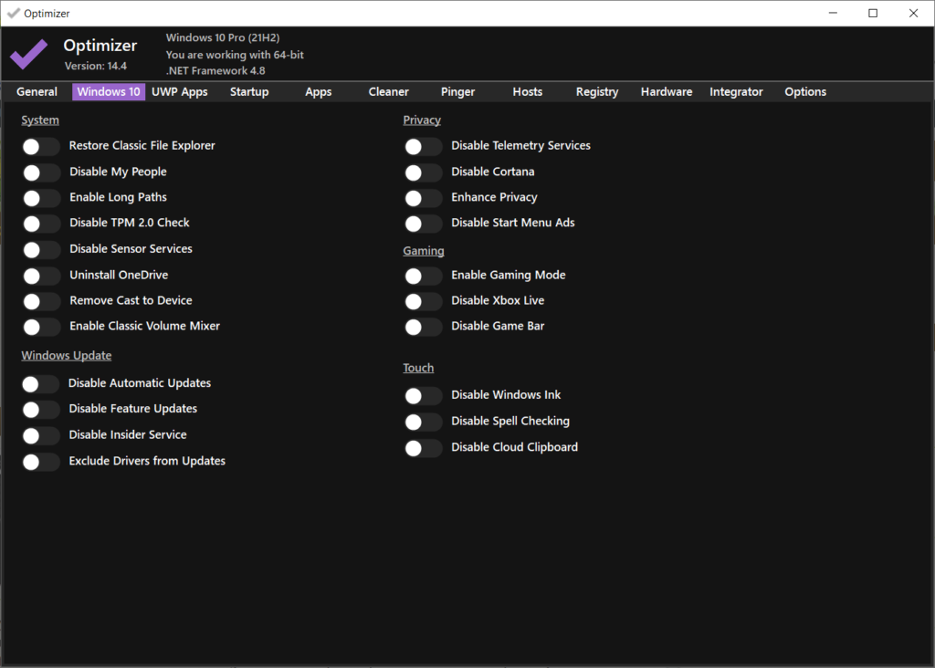The height and width of the screenshot is (668, 935).
Task: Minimize the Optimizer window
Action: point(833,13)
